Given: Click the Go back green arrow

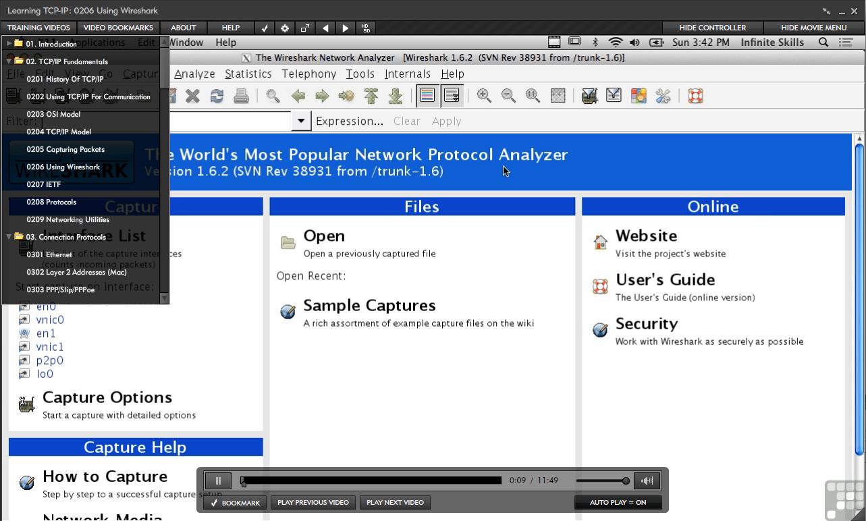Looking at the screenshot, I should (298, 96).
